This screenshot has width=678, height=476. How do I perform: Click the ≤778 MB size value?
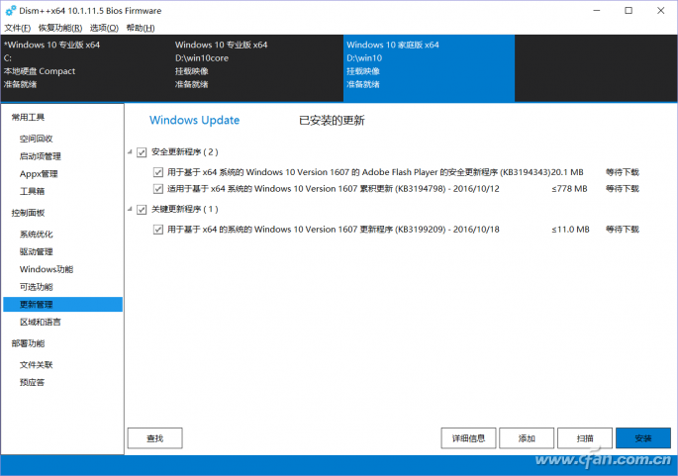click(x=569, y=189)
